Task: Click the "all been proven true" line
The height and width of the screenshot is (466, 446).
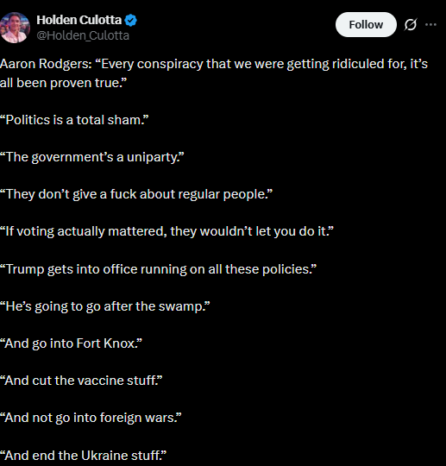Action: point(63,83)
